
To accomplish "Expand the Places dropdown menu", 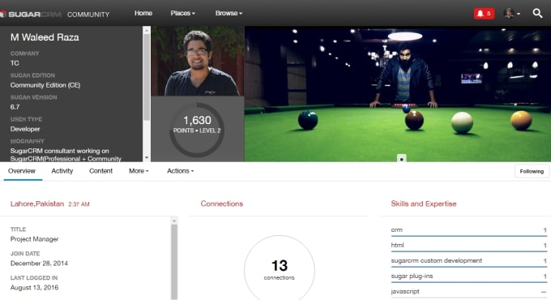I will (183, 13).
